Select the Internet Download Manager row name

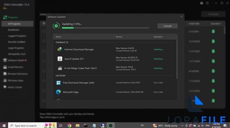click(79, 49)
